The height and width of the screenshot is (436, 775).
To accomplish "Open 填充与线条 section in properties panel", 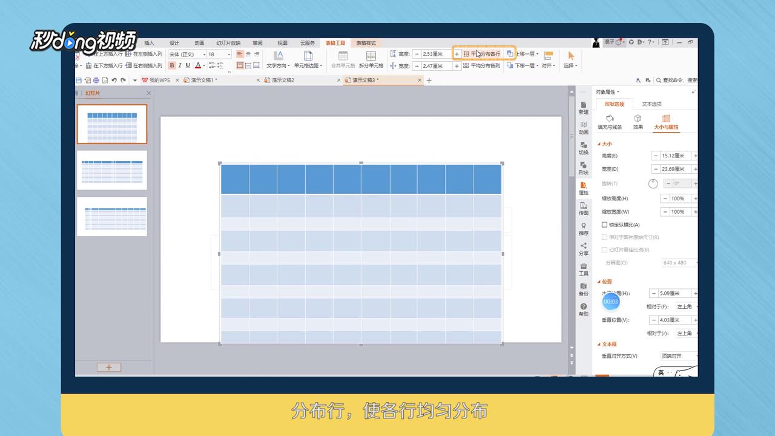I will point(610,122).
